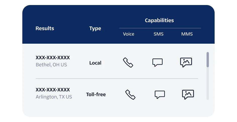The height and width of the screenshot is (122, 237).
Task: Click the Bethel, OH US location text
Action: 51,65
